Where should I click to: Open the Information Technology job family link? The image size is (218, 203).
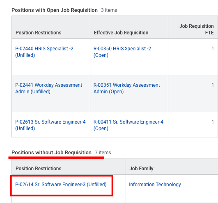click(155, 185)
